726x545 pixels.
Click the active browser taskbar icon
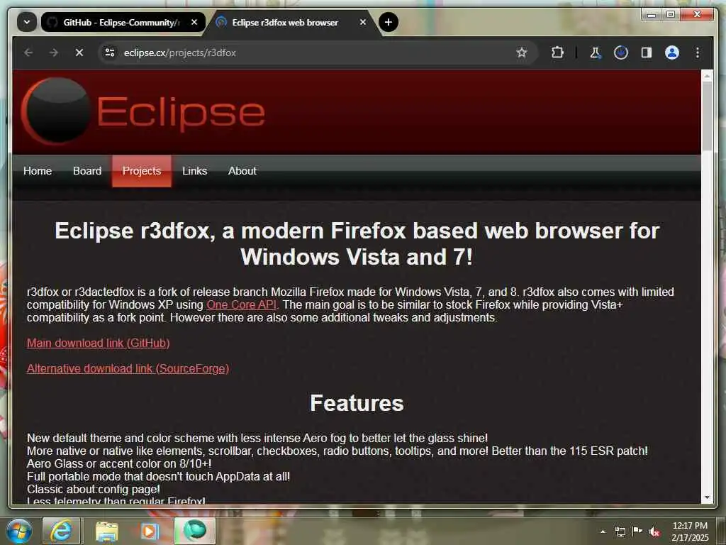click(194, 531)
